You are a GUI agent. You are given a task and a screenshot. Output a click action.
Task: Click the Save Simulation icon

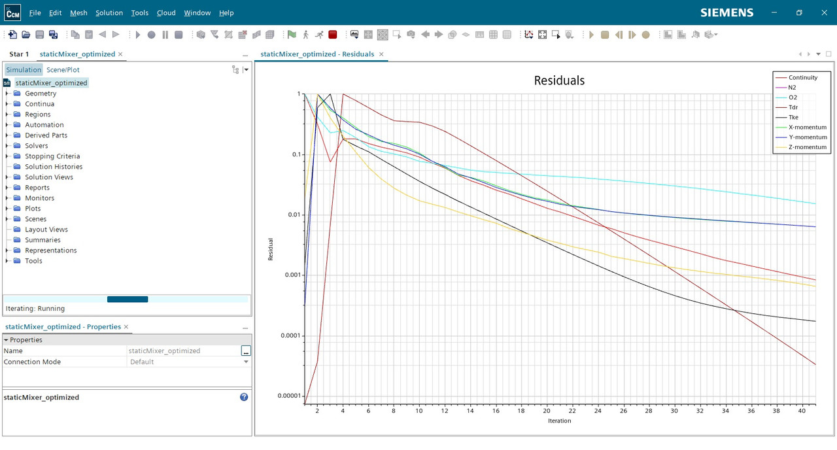(40, 35)
